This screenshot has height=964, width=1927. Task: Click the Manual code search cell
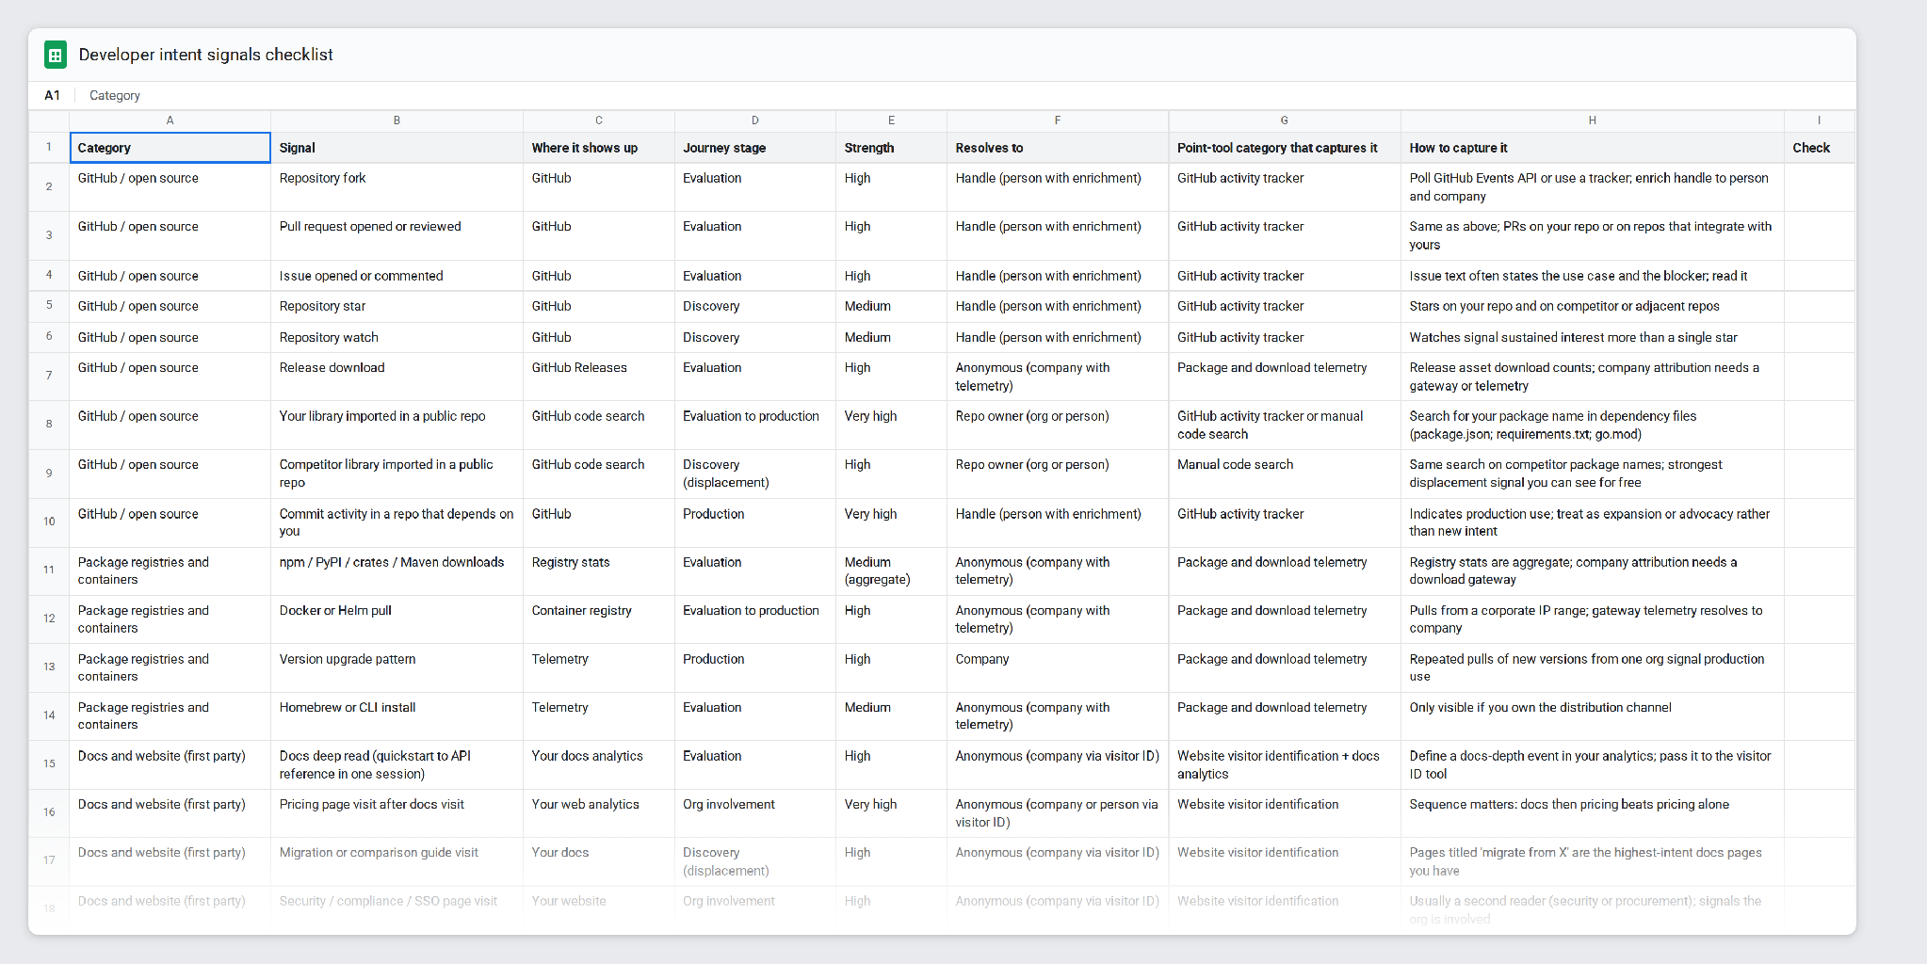(x=1285, y=474)
